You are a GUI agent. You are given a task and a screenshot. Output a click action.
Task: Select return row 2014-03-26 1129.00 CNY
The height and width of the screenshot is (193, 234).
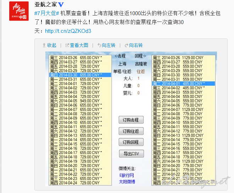tap(184, 58)
